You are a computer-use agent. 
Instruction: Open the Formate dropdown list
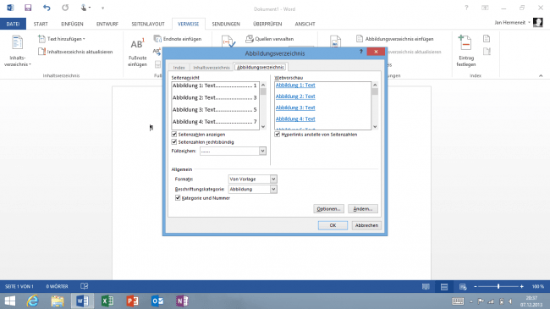pyautogui.click(x=273, y=179)
